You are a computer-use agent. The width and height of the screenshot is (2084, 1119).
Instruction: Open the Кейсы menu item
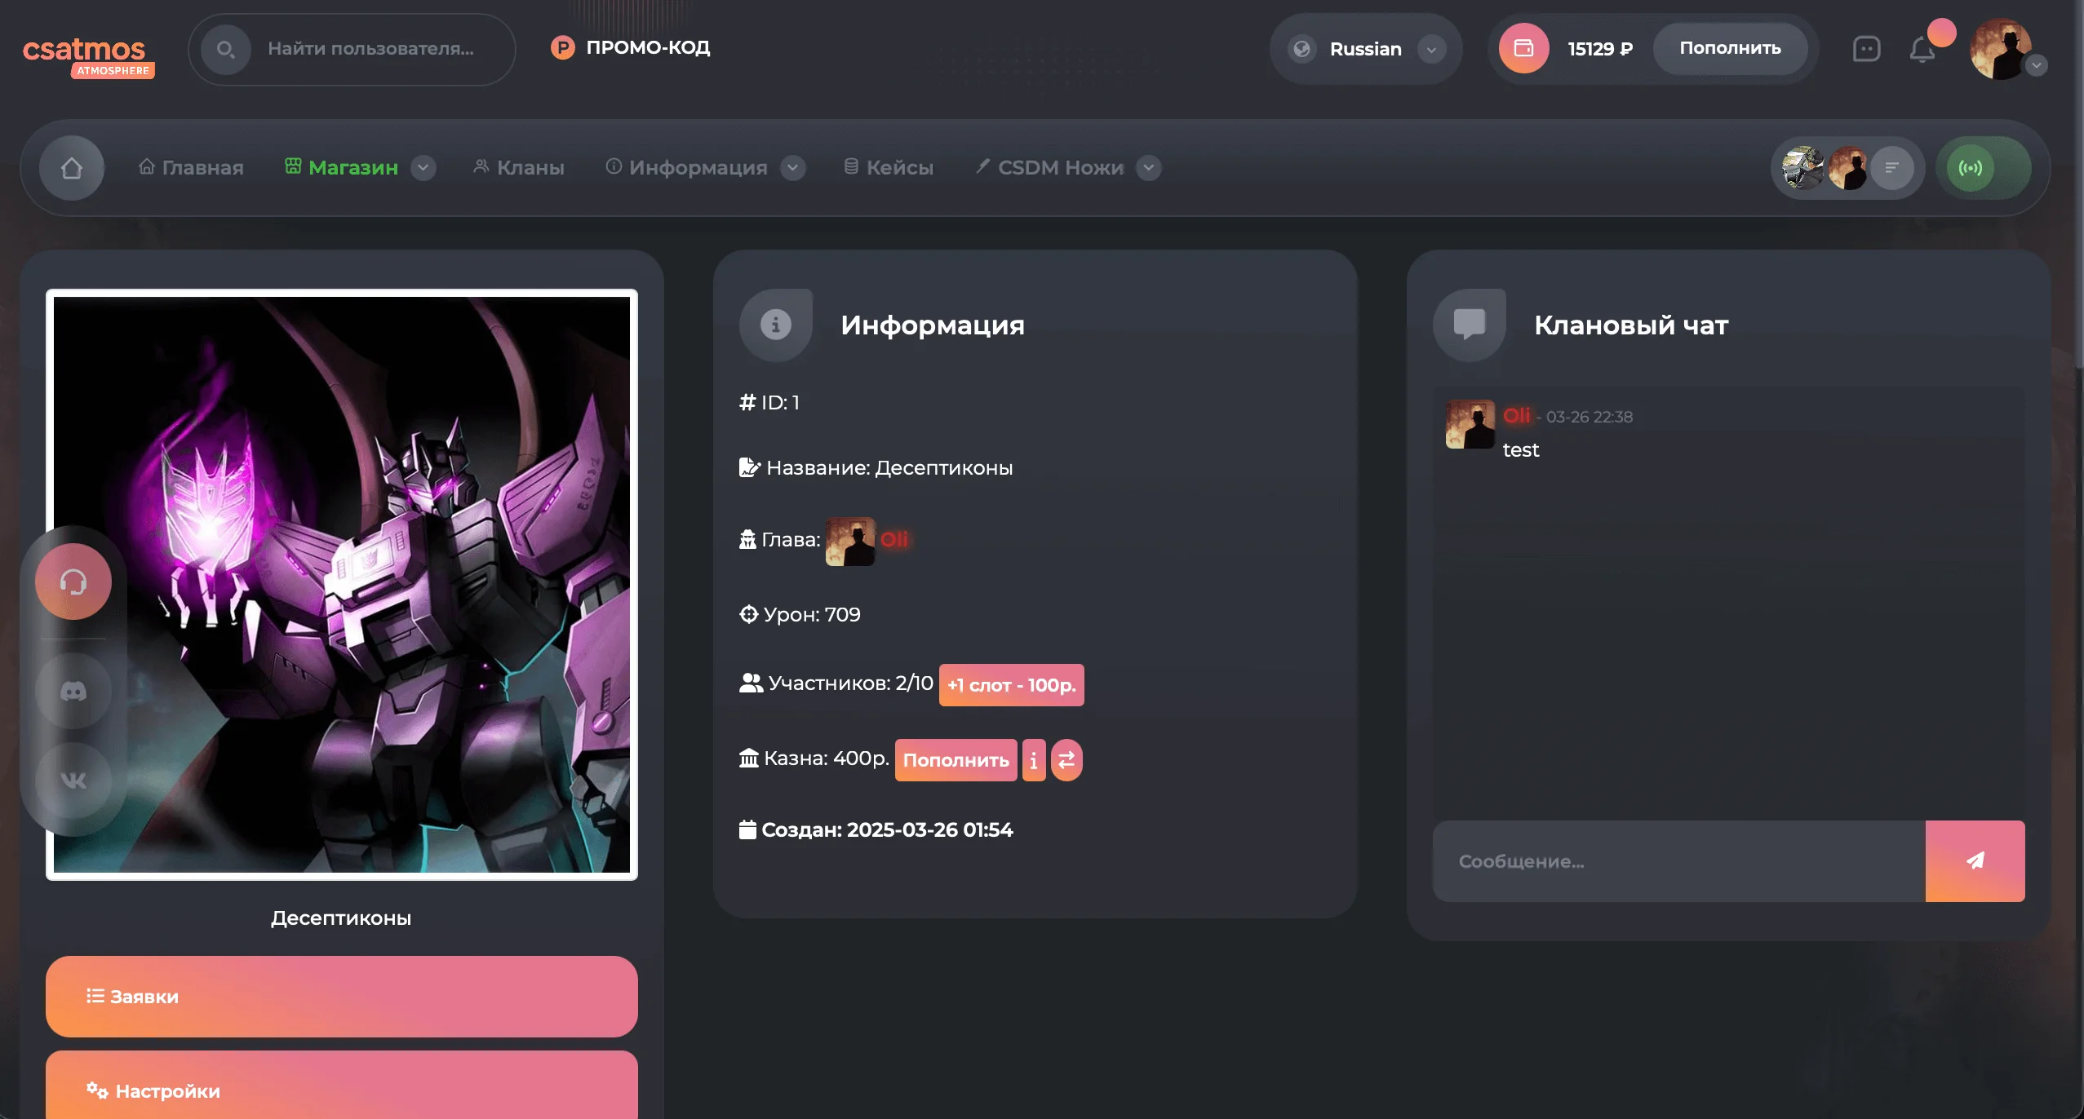coord(889,168)
